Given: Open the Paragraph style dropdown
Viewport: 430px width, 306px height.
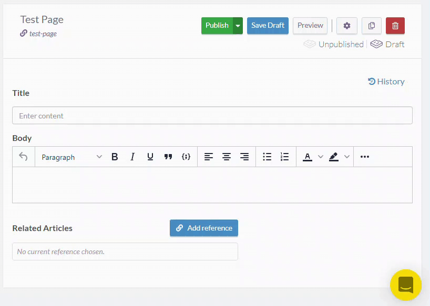Looking at the screenshot, I should click(71, 157).
